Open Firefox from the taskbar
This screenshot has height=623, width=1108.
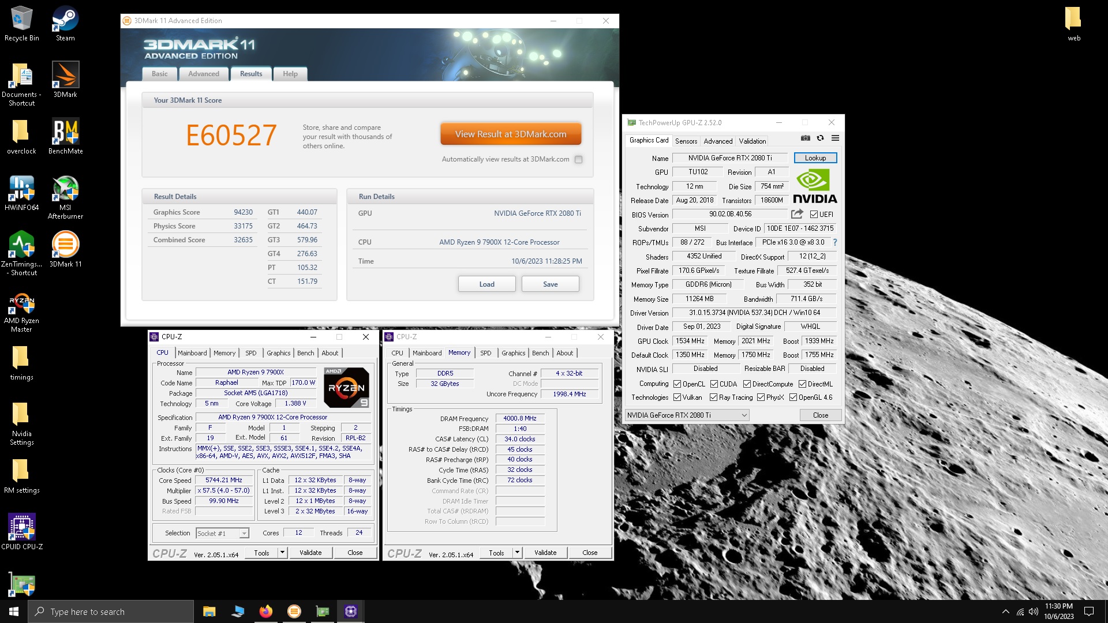(265, 611)
